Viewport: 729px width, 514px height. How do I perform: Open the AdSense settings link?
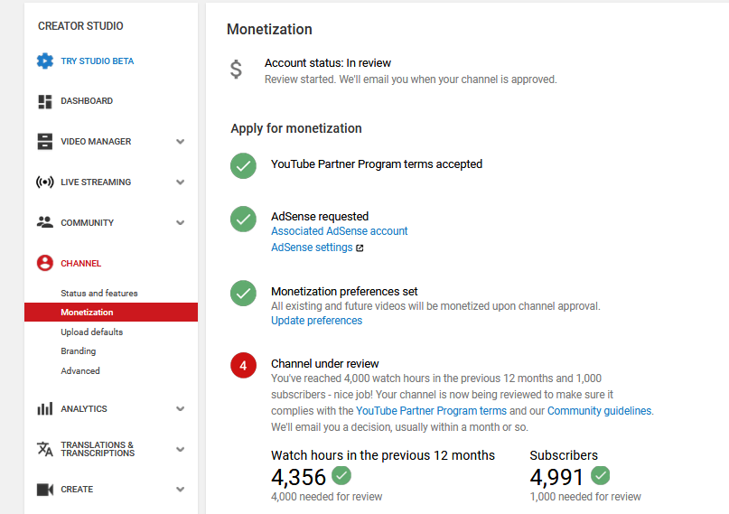pyautogui.click(x=312, y=248)
